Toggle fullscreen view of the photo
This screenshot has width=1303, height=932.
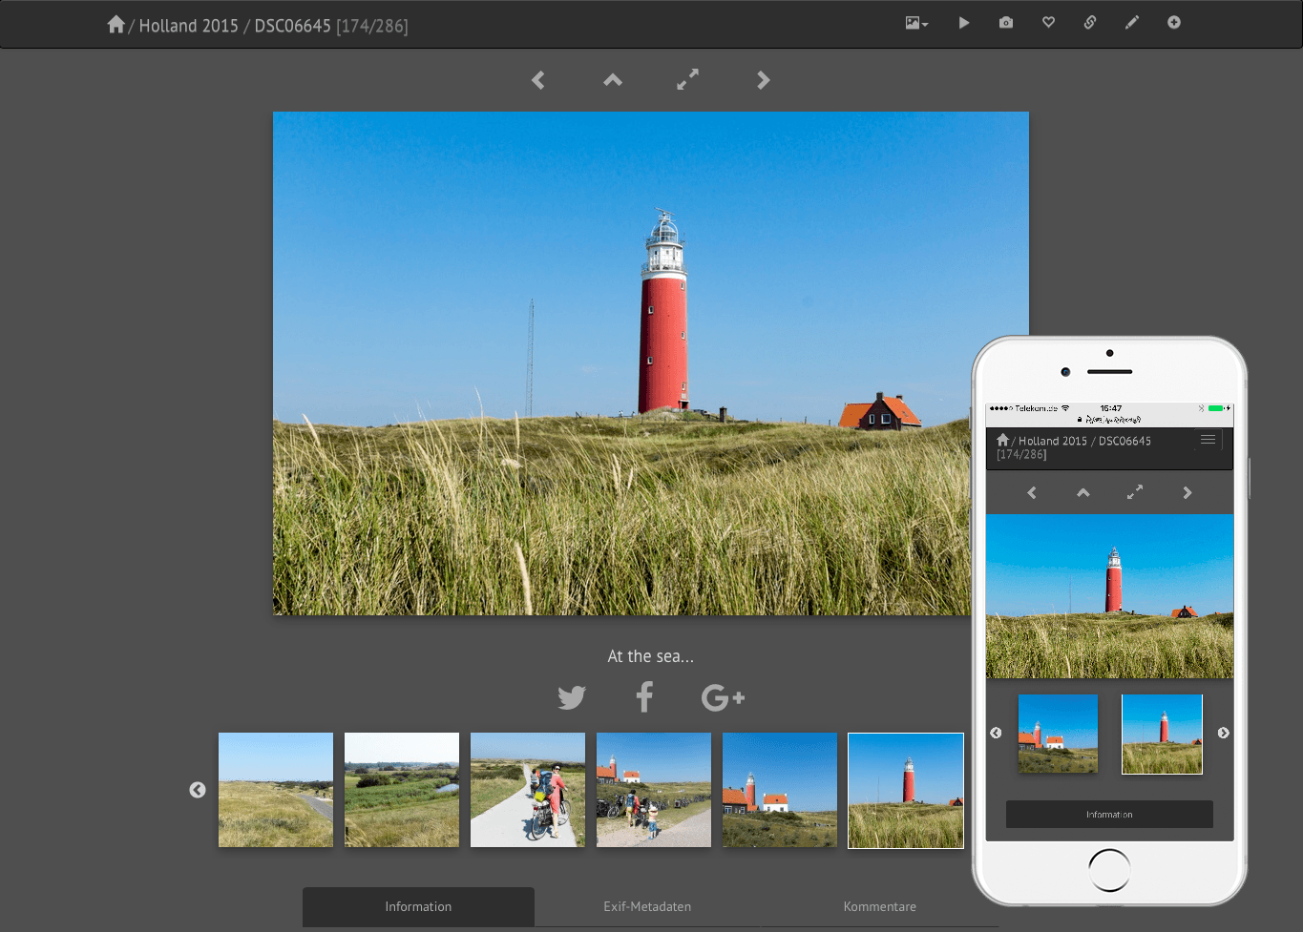point(687,80)
